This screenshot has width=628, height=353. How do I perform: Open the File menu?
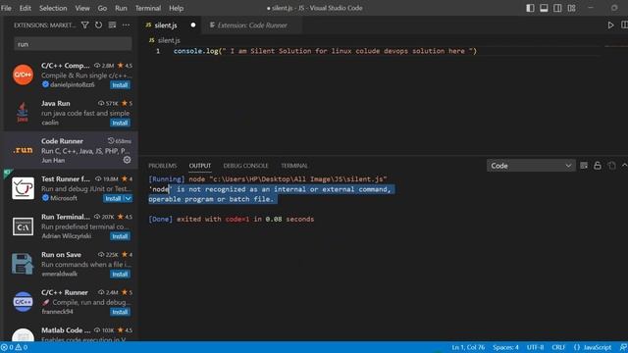tap(6, 8)
